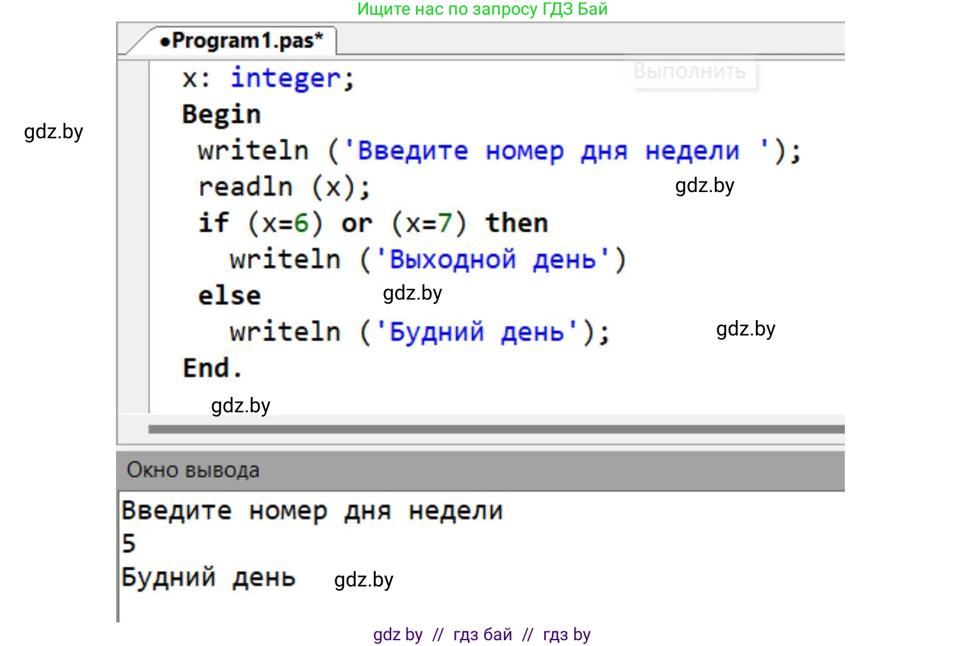Click the Begin keyword in the code
This screenshot has height=646, width=966.
click(221, 115)
